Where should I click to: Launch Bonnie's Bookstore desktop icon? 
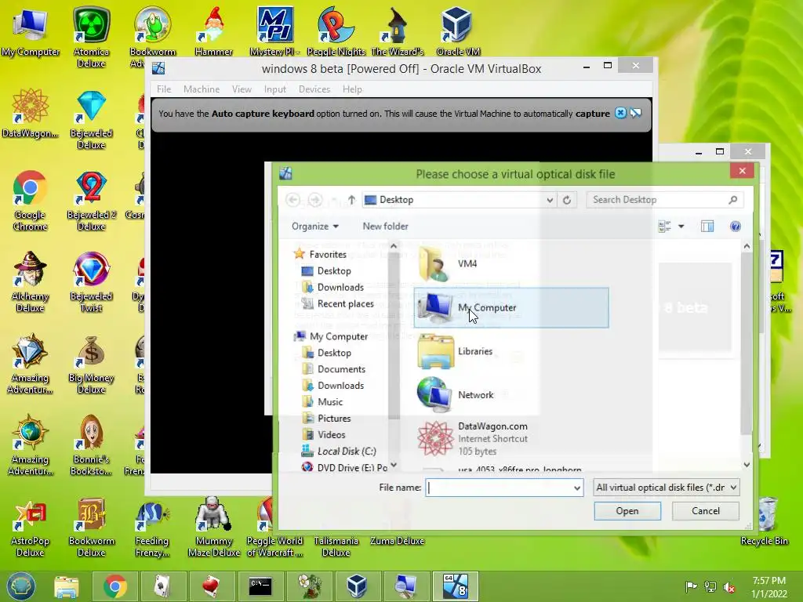click(91, 445)
